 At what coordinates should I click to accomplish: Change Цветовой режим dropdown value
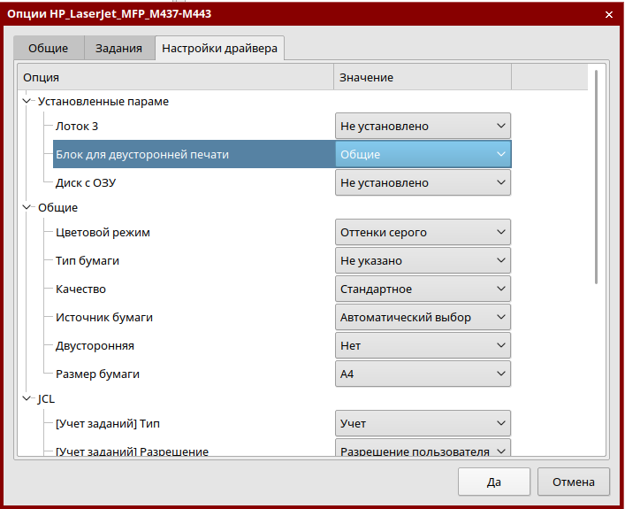coord(423,233)
